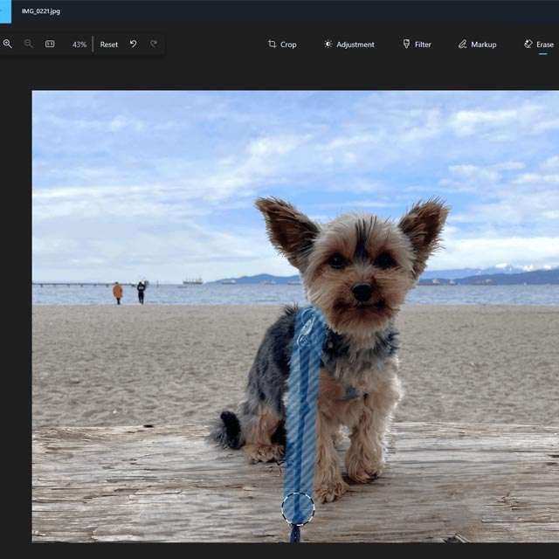This screenshot has height=559, width=559.
Task: Click the blue app icon at top-left
Action: [x=5, y=11]
